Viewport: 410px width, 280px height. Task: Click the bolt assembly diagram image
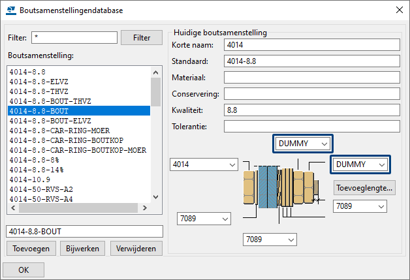(281, 185)
